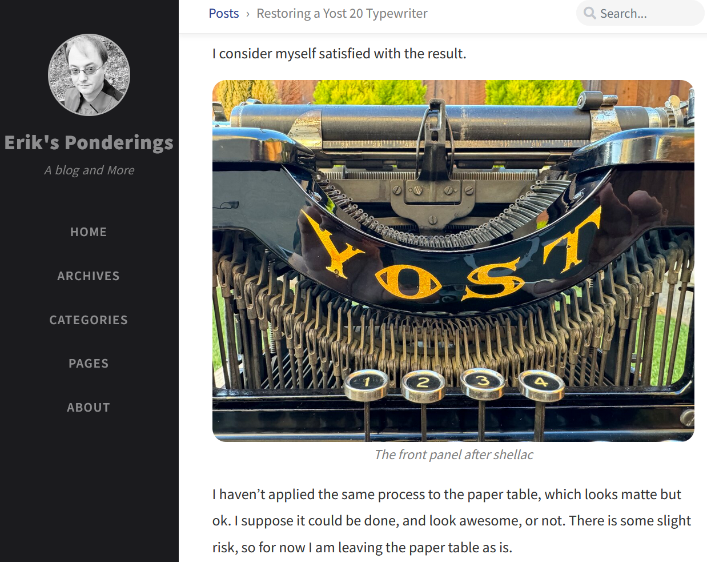Image resolution: width=707 pixels, height=562 pixels.
Task: Click the paragraph about the paper table
Action: (x=451, y=521)
